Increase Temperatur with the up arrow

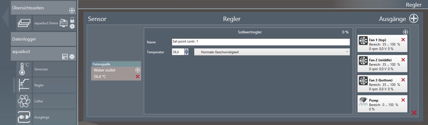(186, 50)
